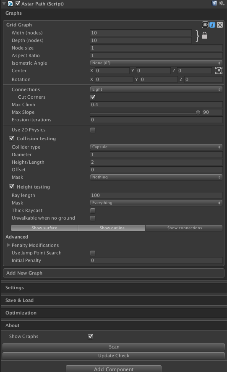Open the Connections dropdown set to Eight
The width and height of the screenshot is (227, 372).
click(x=156, y=89)
